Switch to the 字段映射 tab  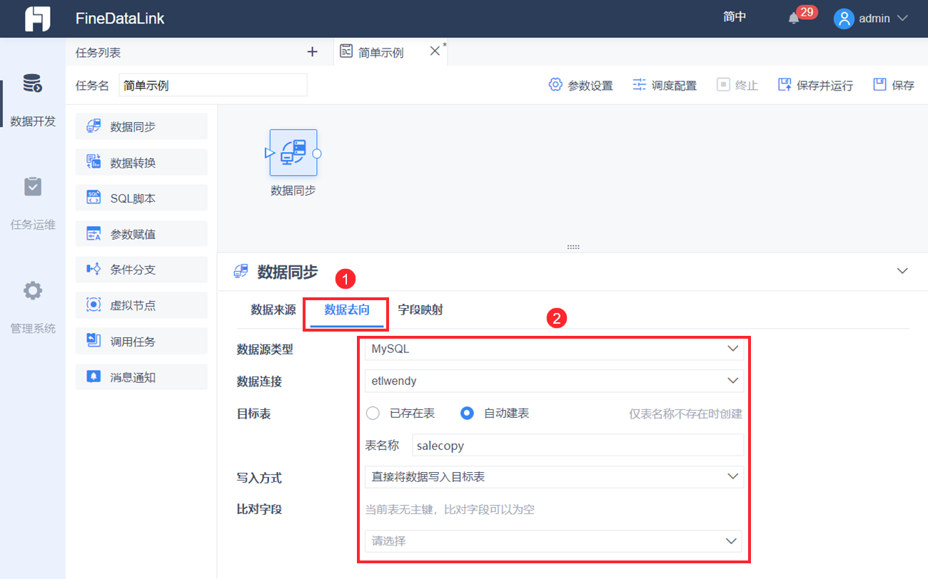pos(420,310)
